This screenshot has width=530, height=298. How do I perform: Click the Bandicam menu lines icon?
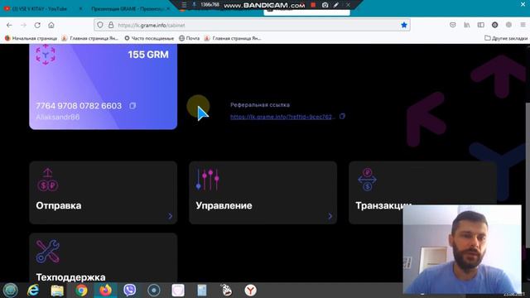[184, 5]
